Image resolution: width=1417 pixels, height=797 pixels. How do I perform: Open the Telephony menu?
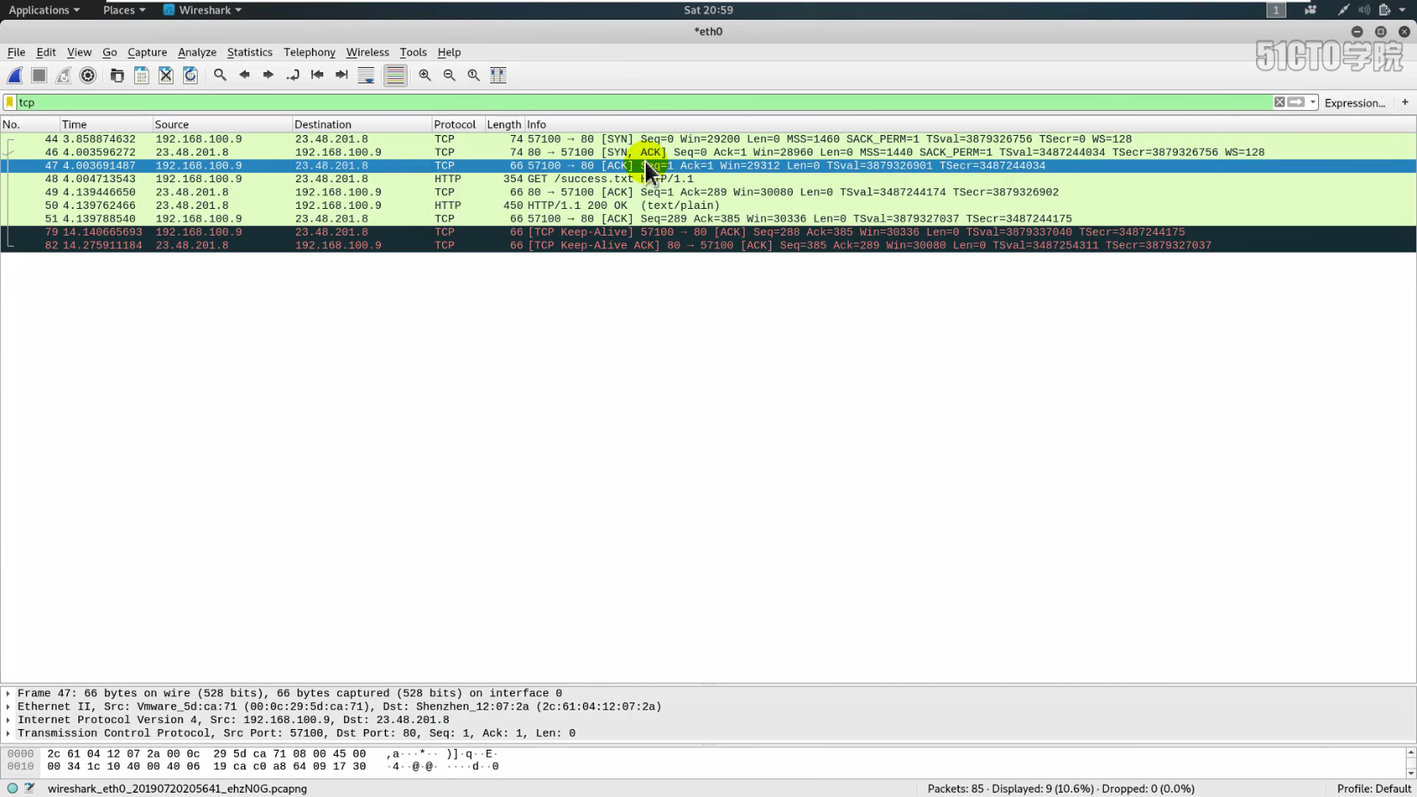(310, 52)
